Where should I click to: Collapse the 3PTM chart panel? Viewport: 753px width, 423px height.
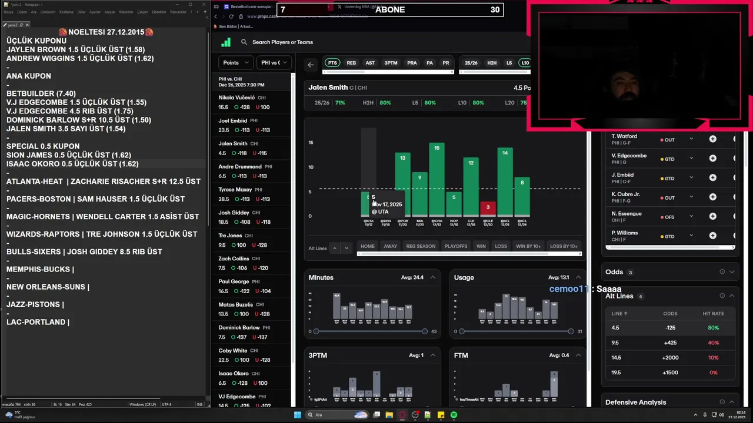[x=433, y=355]
